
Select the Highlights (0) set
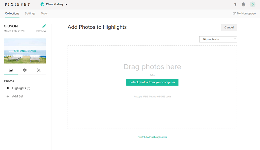(x=21, y=88)
